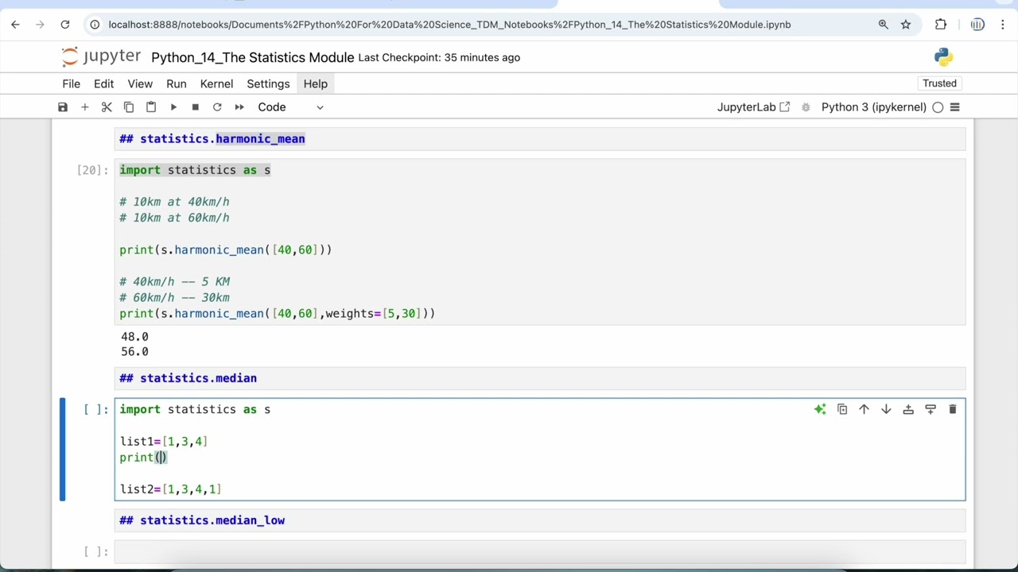Click the Python 3 (ipykernel) kernel name
The width and height of the screenshot is (1018, 572).
tap(873, 107)
